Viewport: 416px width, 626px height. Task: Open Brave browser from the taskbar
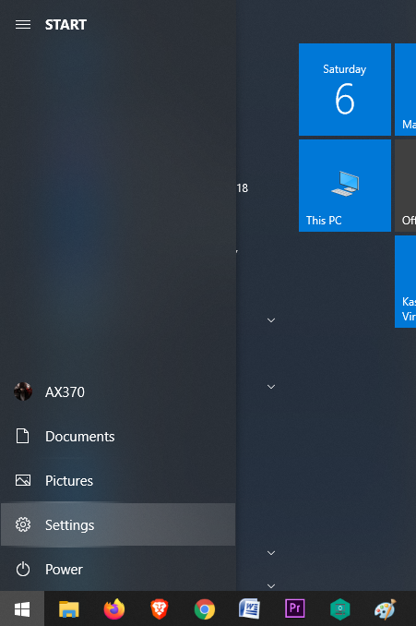160,609
